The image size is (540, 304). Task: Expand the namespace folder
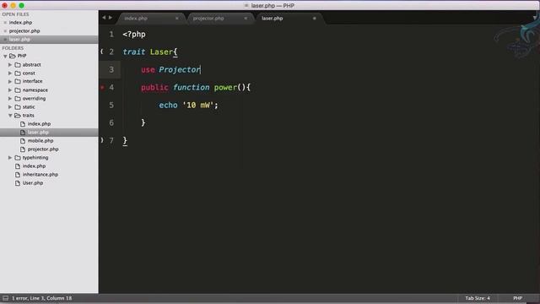pyautogui.click(x=10, y=90)
